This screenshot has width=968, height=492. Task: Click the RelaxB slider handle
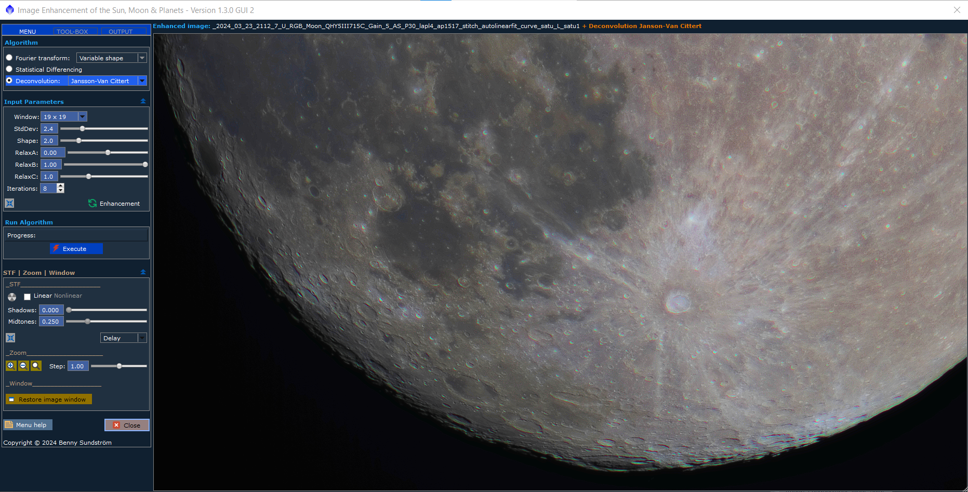pyautogui.click(x=145, y=164)
